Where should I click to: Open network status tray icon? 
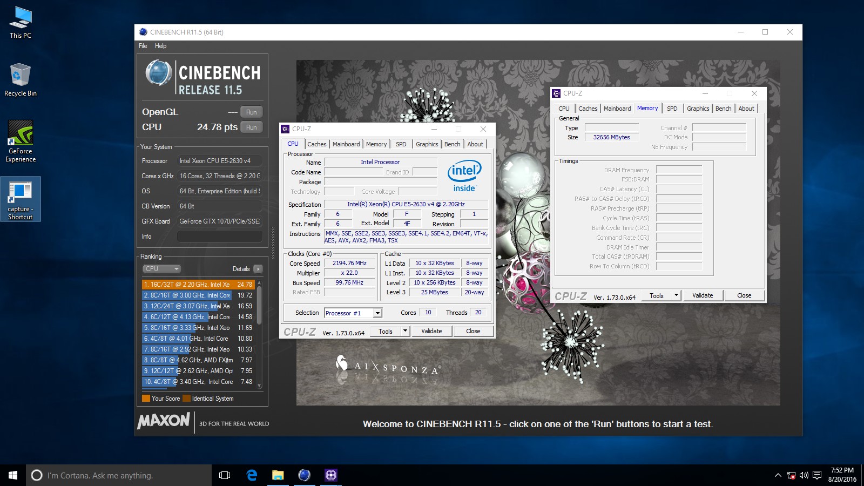coord(791,475)
